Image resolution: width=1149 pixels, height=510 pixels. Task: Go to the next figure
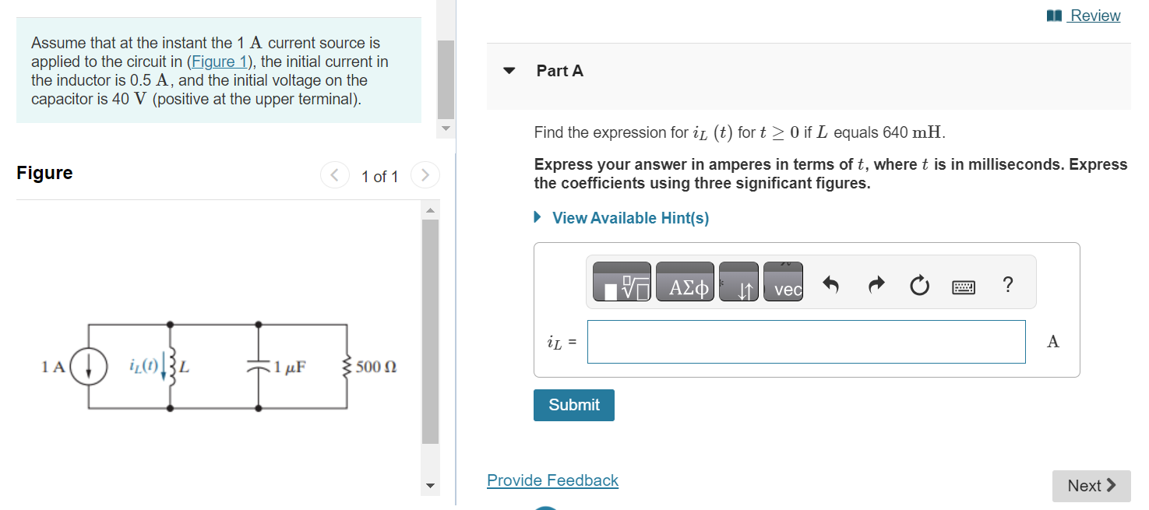point(425,175)
